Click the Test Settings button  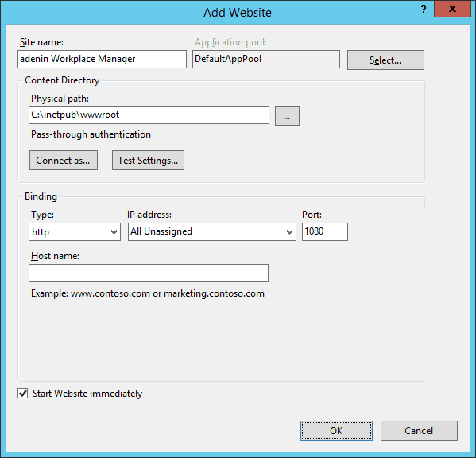(x=148, y=160)
